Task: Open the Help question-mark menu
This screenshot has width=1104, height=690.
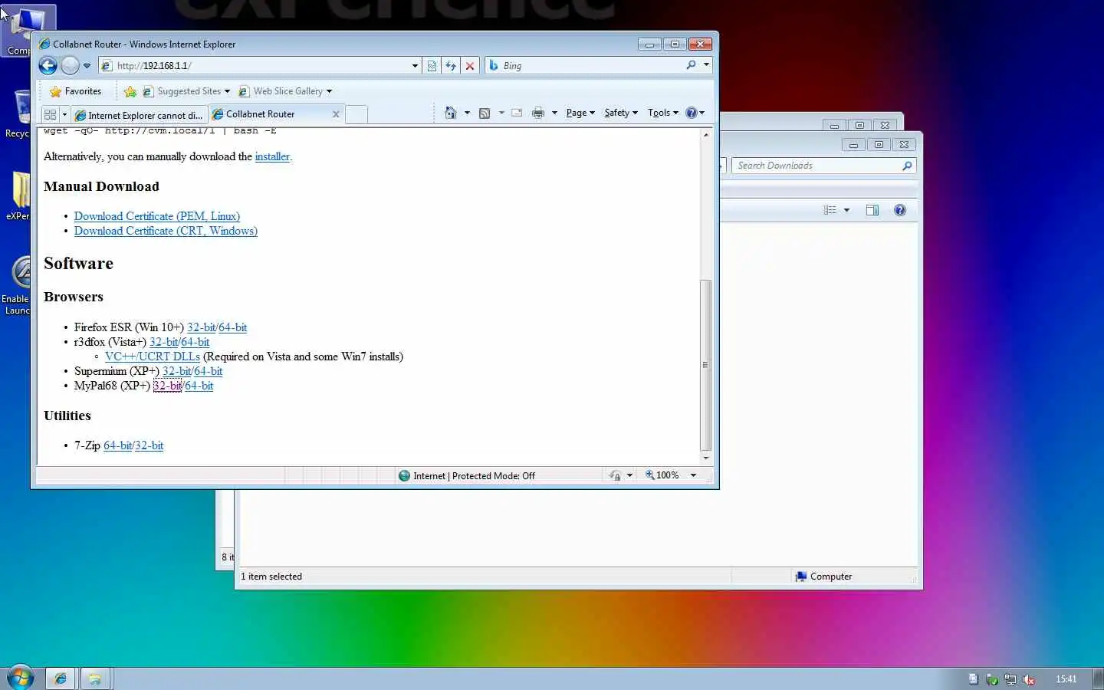Action: pyautogui.click(x=695, y=113)
